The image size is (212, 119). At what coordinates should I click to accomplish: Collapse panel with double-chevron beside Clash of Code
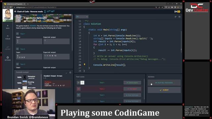[x=15, y=12]
